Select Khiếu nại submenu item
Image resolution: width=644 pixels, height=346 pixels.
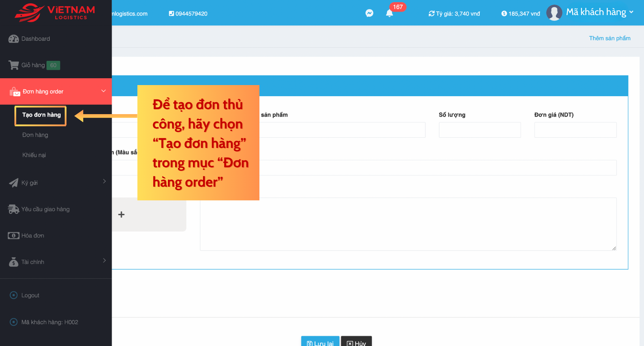pos(34,155)
